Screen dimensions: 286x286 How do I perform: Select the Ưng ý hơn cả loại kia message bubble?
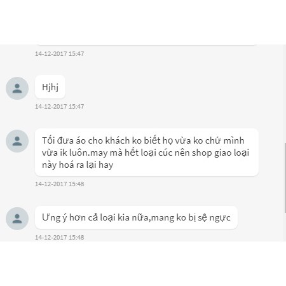click(136, 217)
